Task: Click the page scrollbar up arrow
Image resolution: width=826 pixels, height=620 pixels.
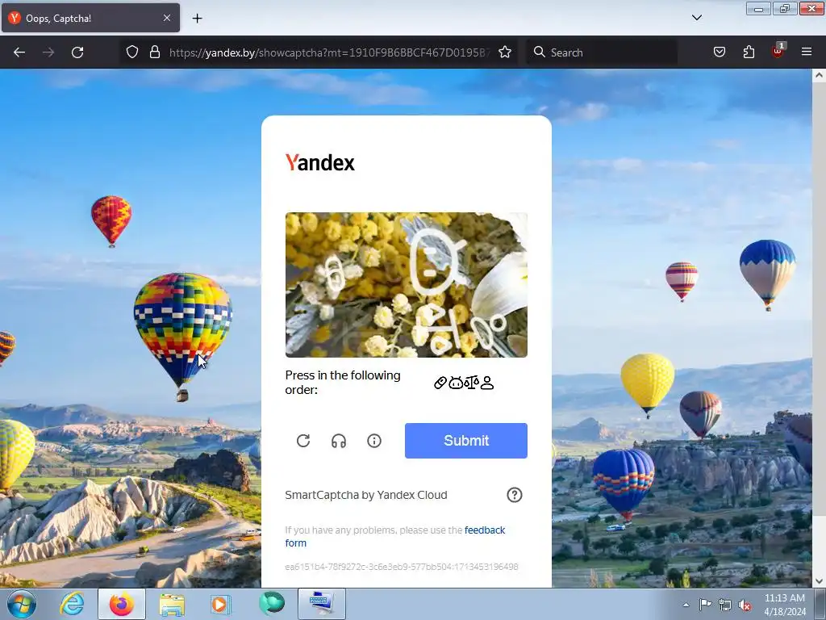Action: click(x=819, y=75)
